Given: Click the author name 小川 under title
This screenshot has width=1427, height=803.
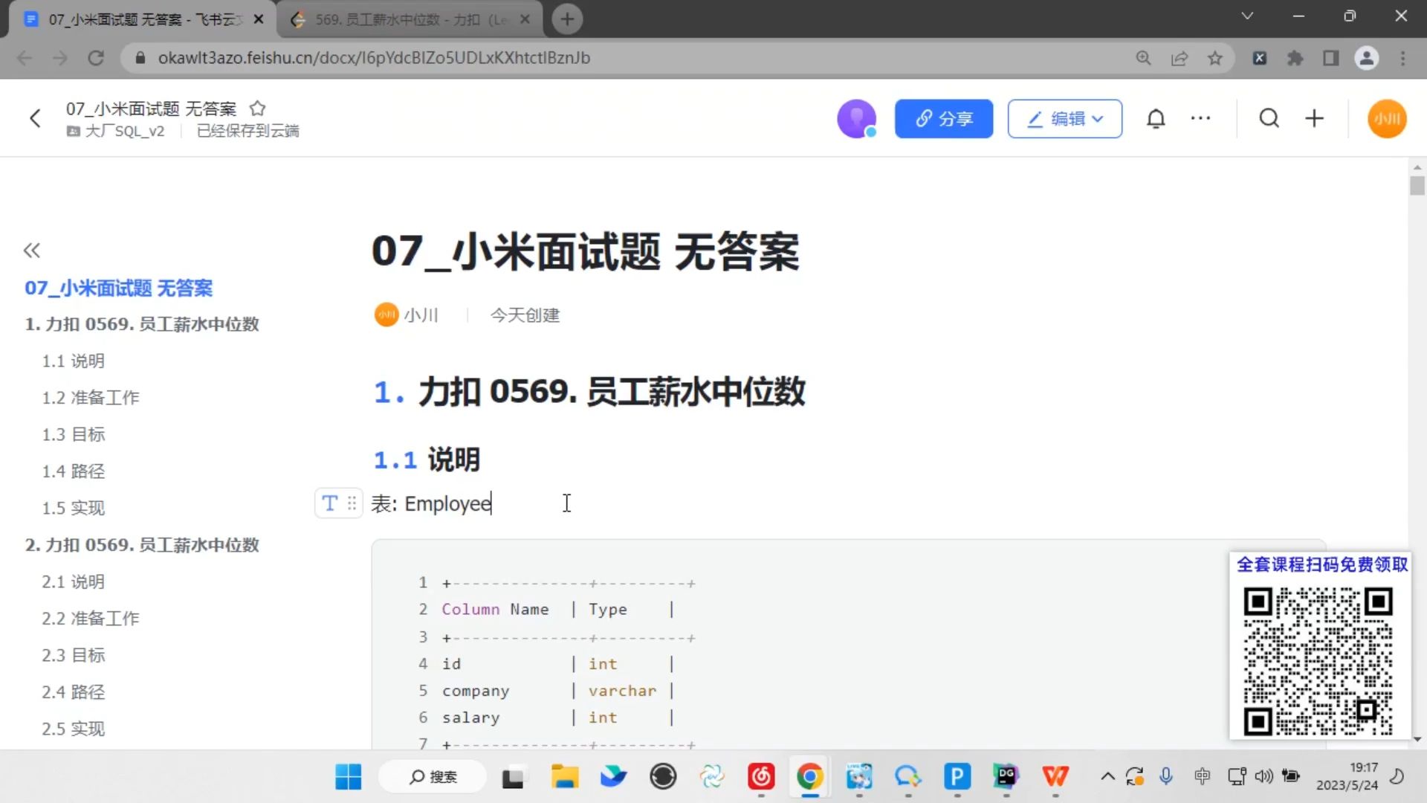Looking at the screenshot, I should click(x=421, y=315).
